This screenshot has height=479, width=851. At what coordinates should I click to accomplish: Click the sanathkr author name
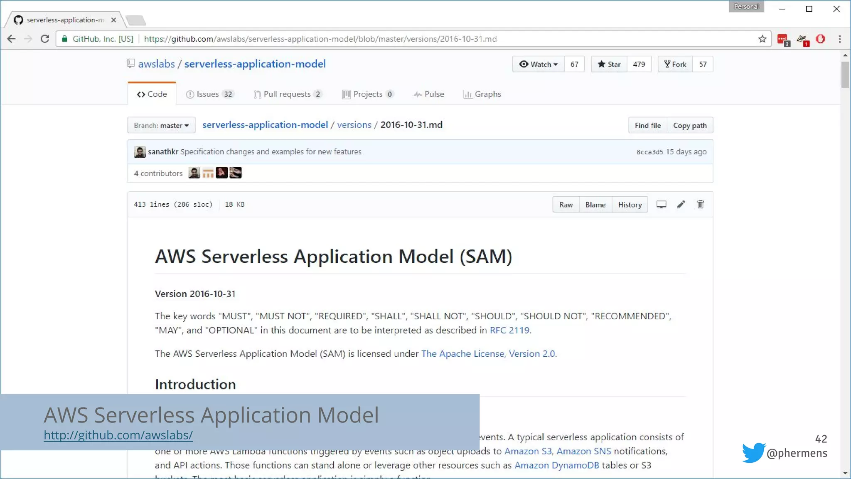tap(163, 152)
